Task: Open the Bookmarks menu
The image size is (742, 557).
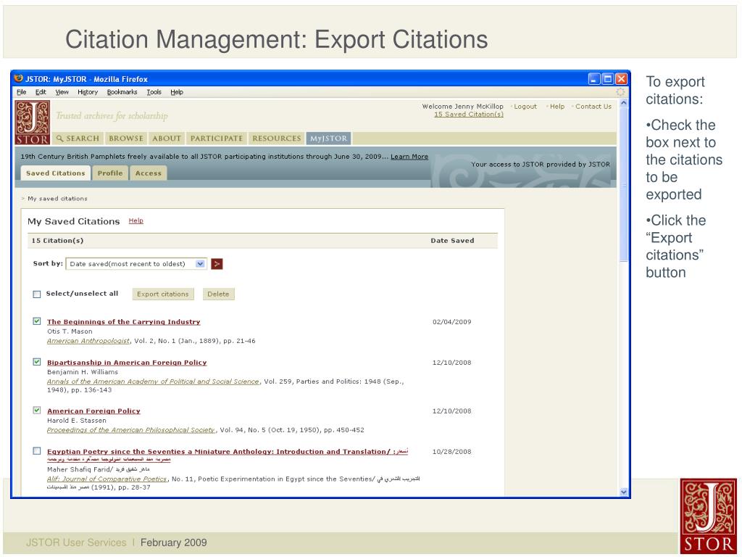Action: pyautogui.click(x=122, y=92)
